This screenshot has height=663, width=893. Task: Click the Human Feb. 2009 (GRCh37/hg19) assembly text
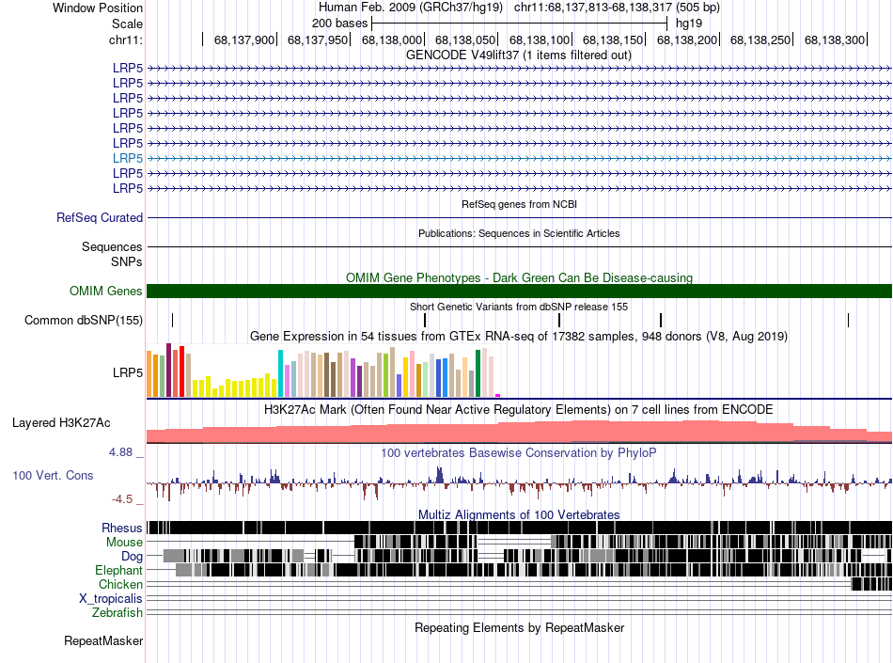click(411, 8)
